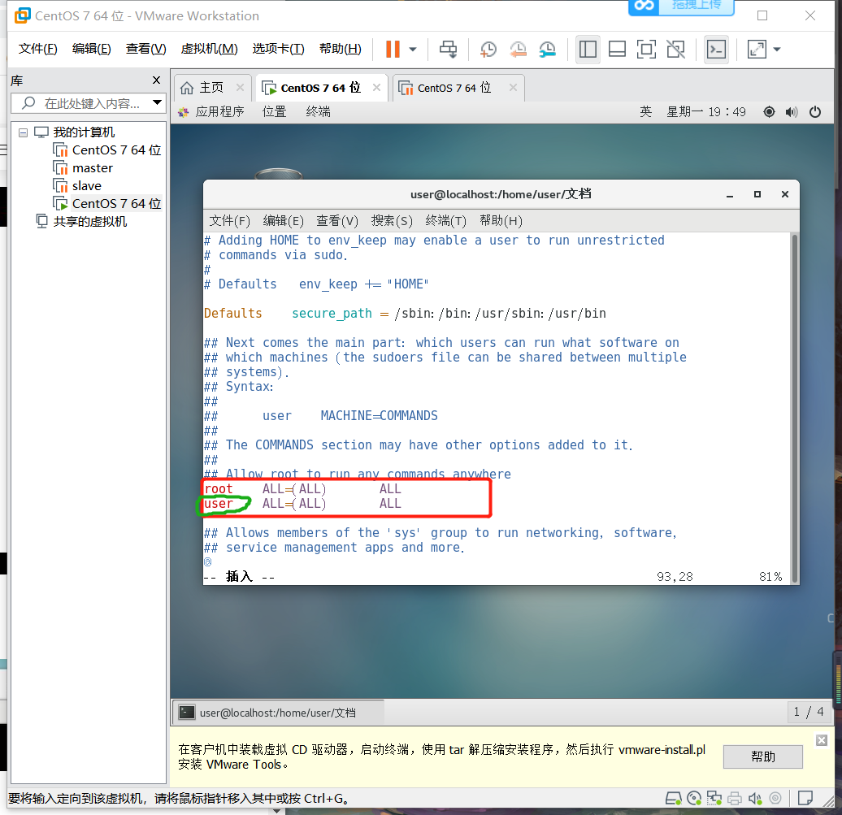This screenshot has height=815, width=842.
Task: Click the 帮助 button in the VMware Tools notice
Action: (x=762, y=756)
